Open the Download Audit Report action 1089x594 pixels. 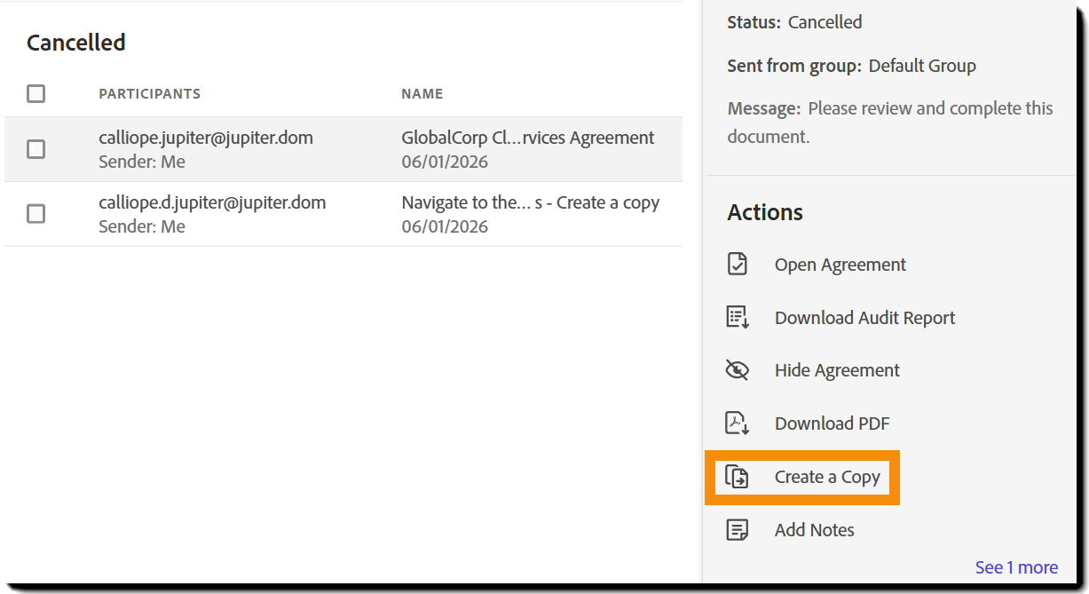click(x=864, y=317)
